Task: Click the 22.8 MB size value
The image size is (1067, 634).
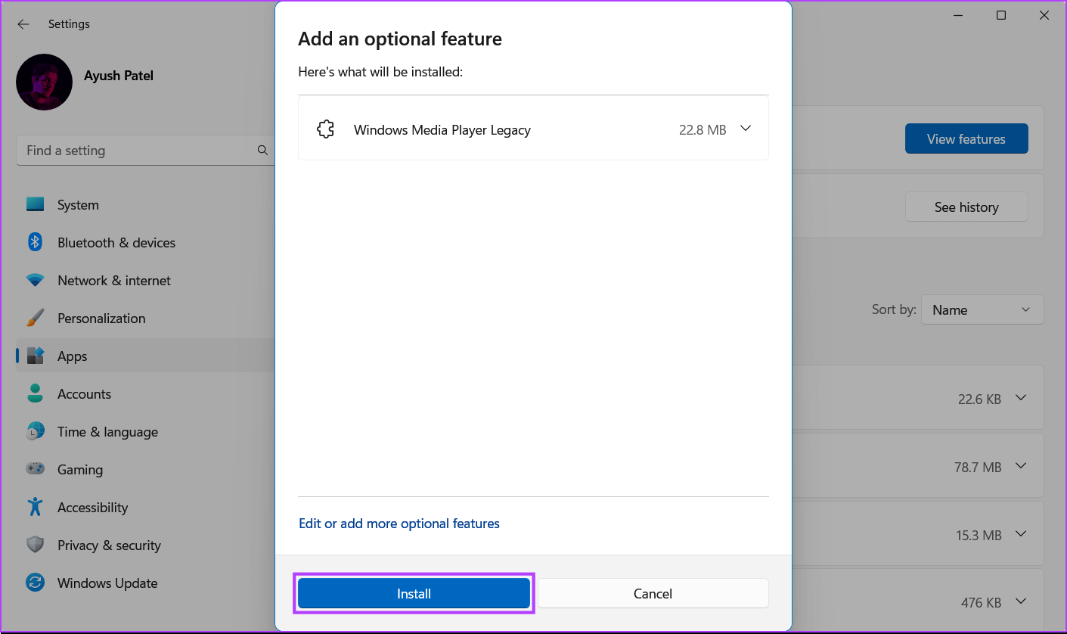Action: pos(703,130)
